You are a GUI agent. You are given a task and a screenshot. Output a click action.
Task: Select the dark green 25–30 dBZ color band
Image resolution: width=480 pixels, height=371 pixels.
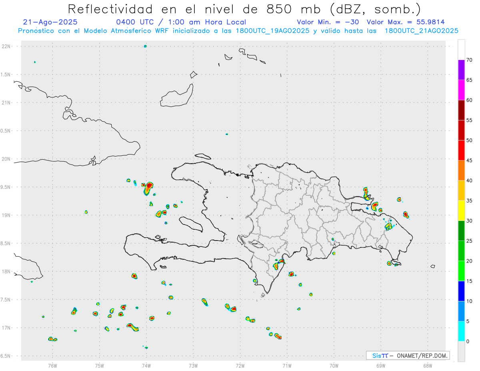click(461, 231)
